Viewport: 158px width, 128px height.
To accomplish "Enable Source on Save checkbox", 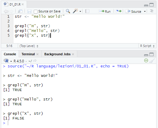I will click(36, 12).
